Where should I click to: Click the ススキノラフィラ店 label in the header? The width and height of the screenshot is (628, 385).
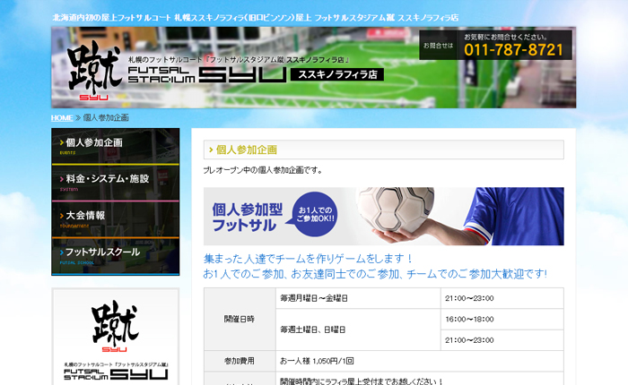337,74
